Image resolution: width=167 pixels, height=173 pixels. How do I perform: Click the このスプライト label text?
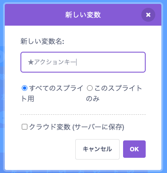pos(118,88)
